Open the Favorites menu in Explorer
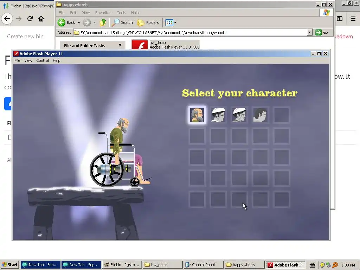The width and height of the screenshot is (360, 270). 103,13
